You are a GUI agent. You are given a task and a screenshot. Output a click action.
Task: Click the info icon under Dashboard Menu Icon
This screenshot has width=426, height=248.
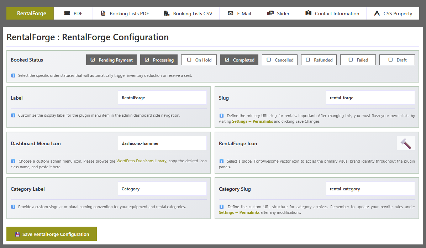pos(13,161)
